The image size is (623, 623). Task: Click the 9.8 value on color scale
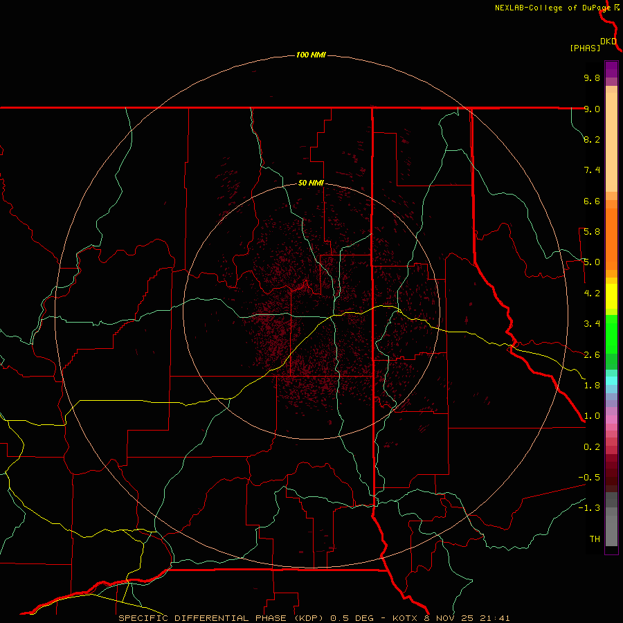592,78
